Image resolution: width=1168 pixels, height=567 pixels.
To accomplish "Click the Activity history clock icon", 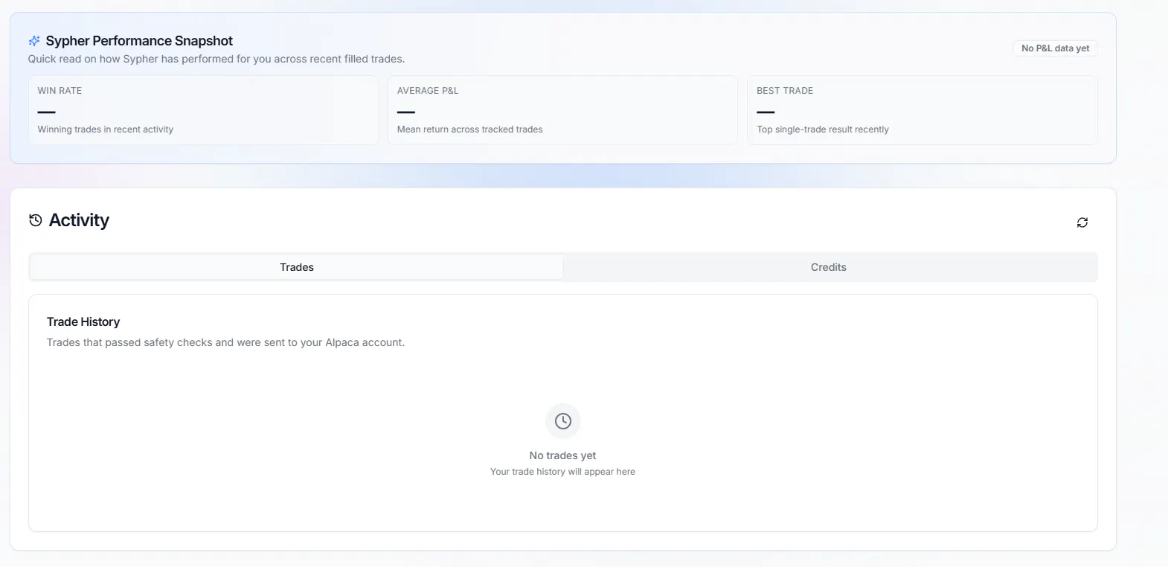I will click(35, 220).
